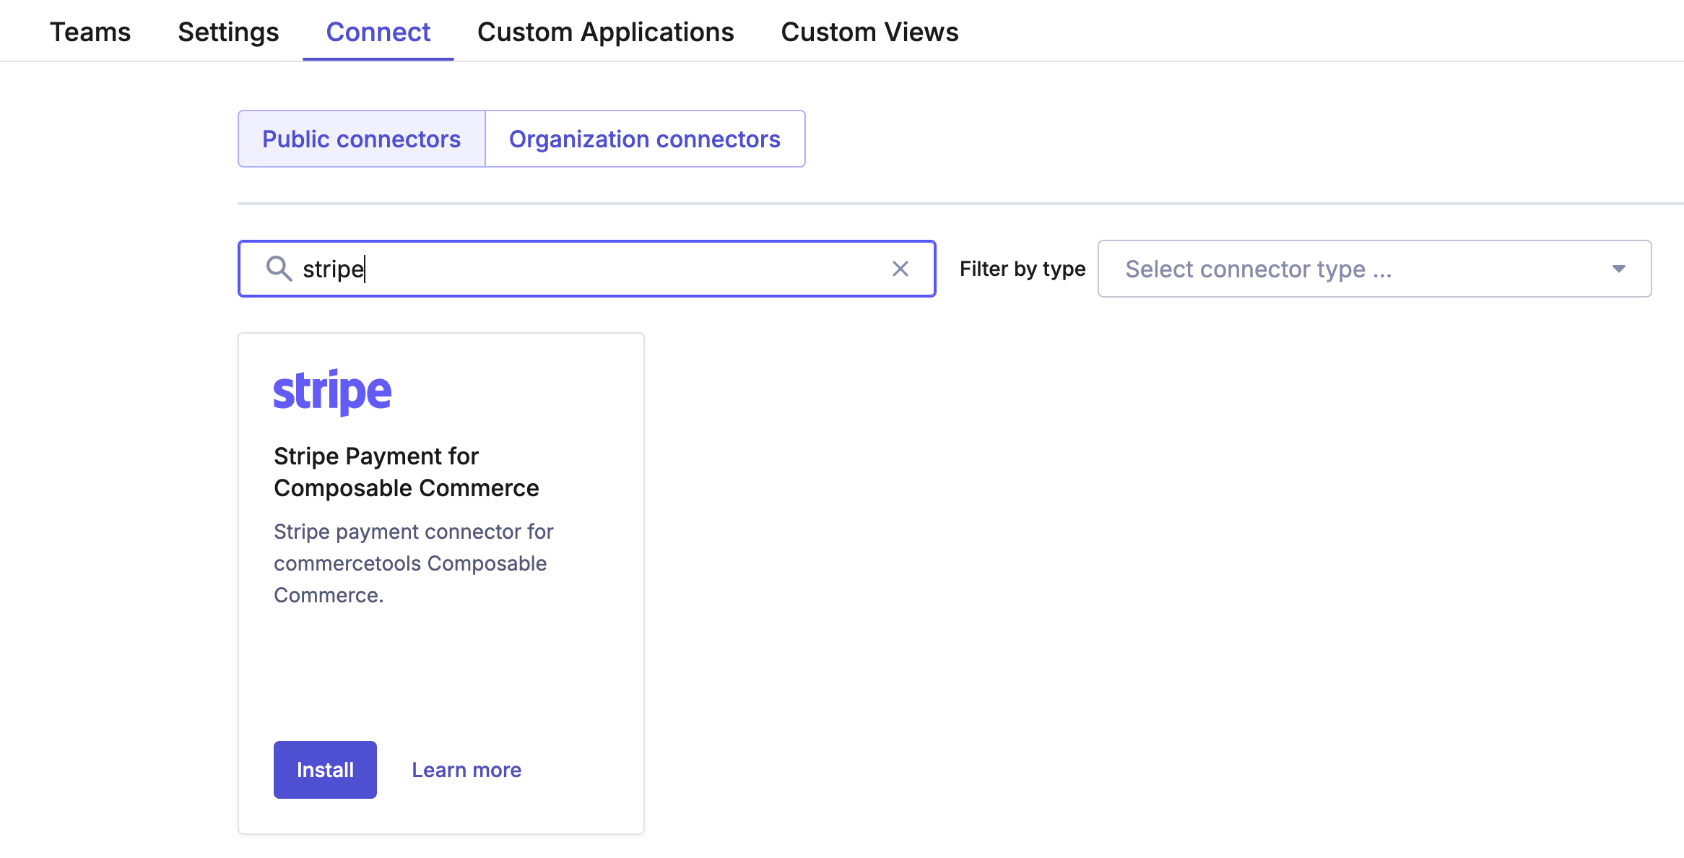This screenshot has height=858, width=1684.
Task: Go to the Custom Views tab
Action: (869, 32)
